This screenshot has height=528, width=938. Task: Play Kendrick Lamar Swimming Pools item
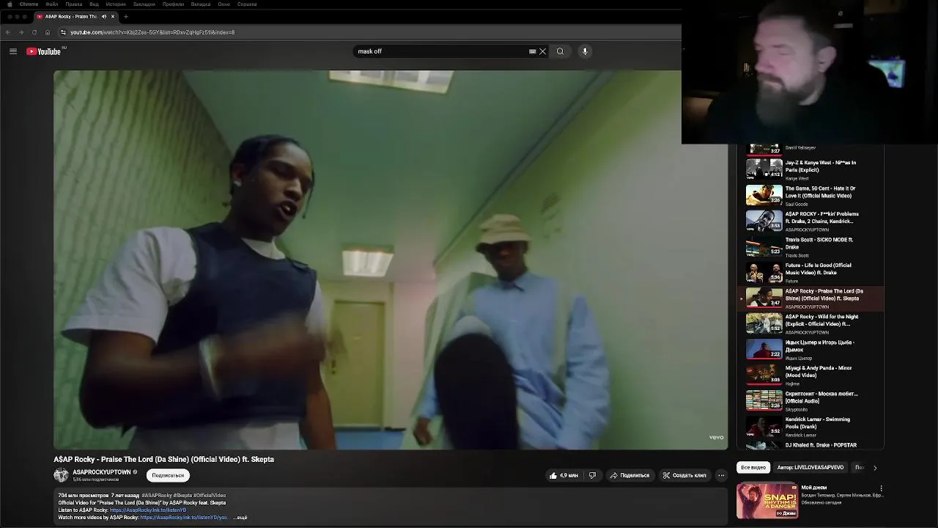coord(810,426)
